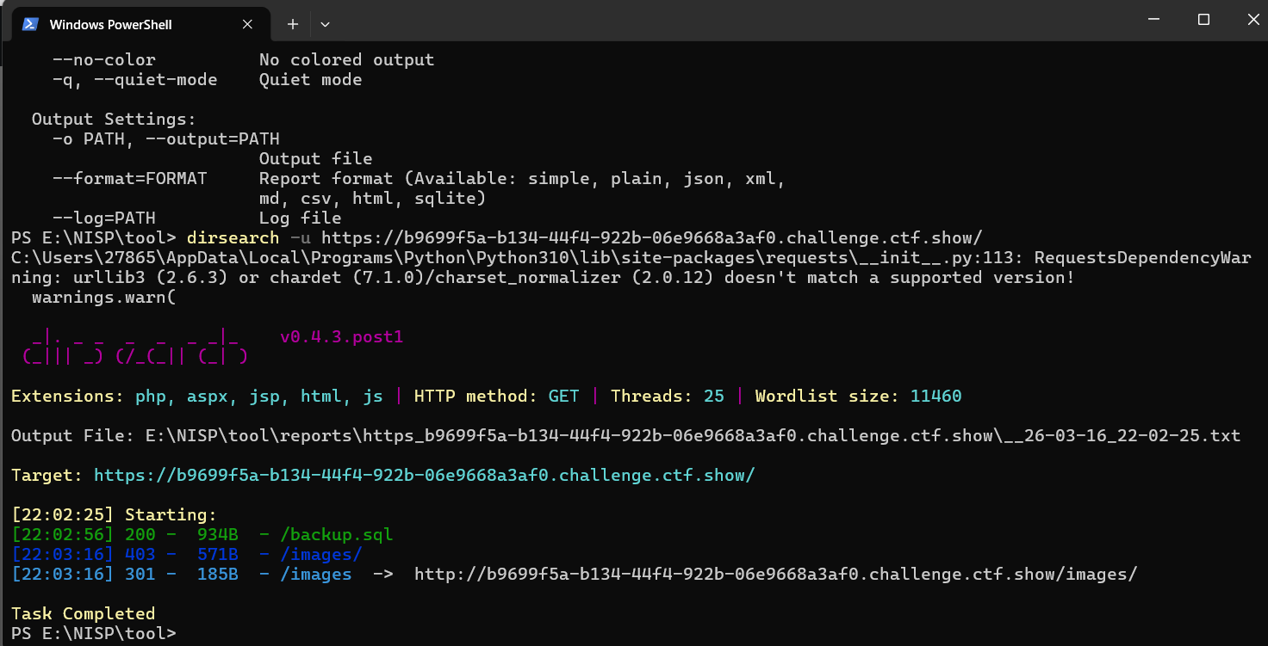Image resolution: width=1268 pixels, height=646 pixels.
Task: Click the 'Extensions:' label
Action: click(x=67, y=396)
